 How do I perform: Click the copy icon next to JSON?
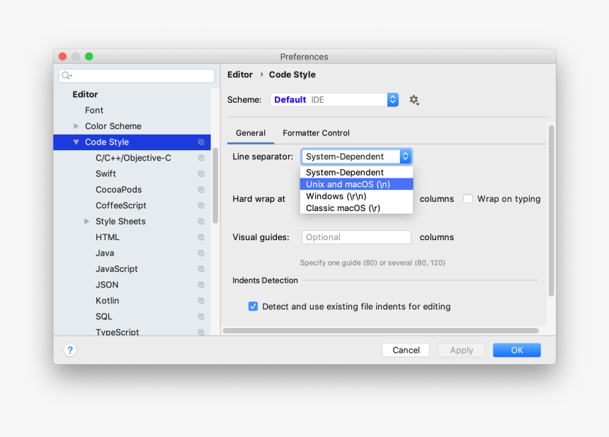[x=201, y=285]
